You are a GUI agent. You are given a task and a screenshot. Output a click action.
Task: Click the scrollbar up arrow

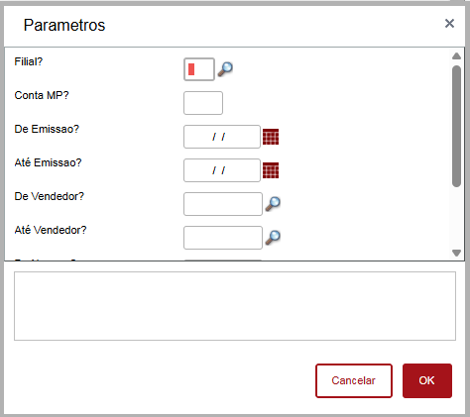(x=456, y=55)
